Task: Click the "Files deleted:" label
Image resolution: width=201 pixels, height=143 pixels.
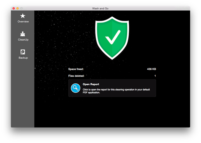Action: click(x=76, y=76)
